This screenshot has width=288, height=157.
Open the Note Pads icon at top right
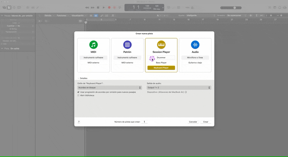[274, 7]
